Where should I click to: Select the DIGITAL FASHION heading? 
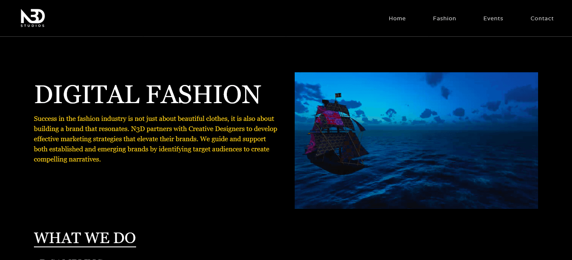(147, 94)
